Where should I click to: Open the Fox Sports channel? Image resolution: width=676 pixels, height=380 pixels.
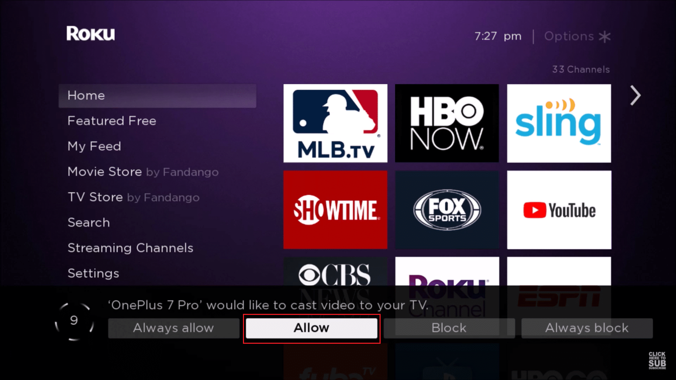coord(447,210)
